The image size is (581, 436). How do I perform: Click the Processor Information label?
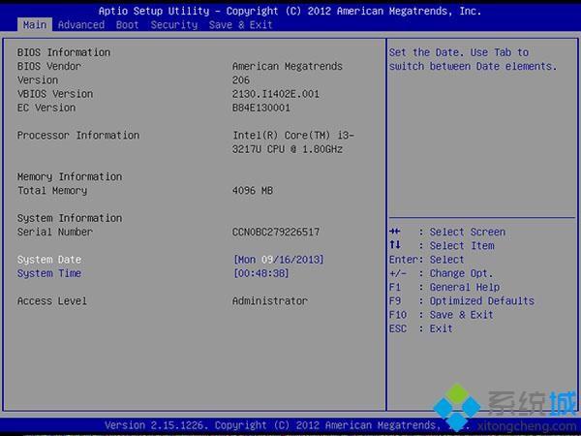click(78, 136)
